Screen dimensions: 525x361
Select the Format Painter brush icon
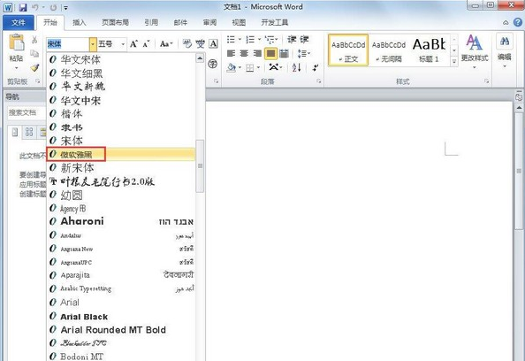34,68
